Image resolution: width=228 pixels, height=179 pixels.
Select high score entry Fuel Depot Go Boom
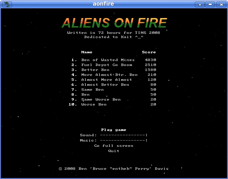click(107, 65)
